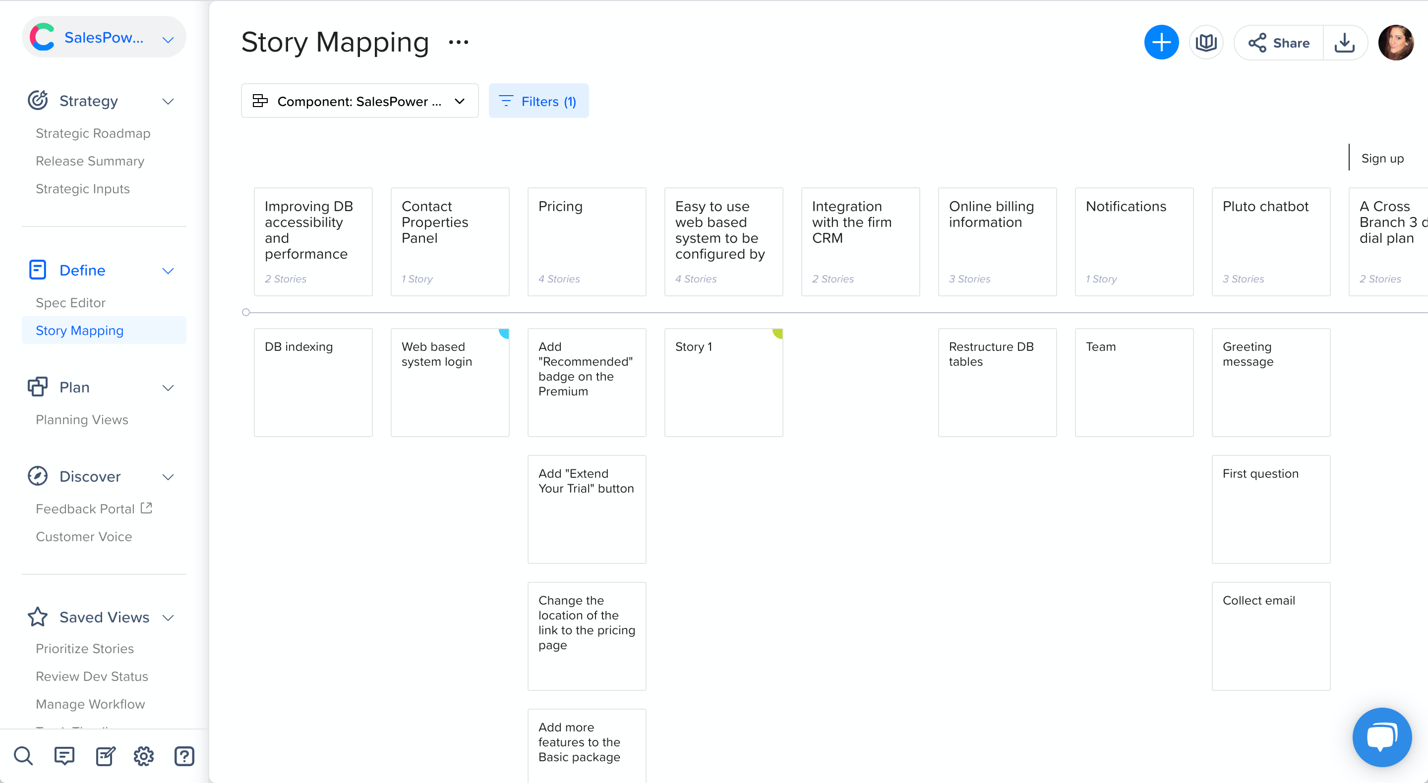Collapse the Saved Views section
Screen dimensions: 1428x783
(x=168, y=617)
